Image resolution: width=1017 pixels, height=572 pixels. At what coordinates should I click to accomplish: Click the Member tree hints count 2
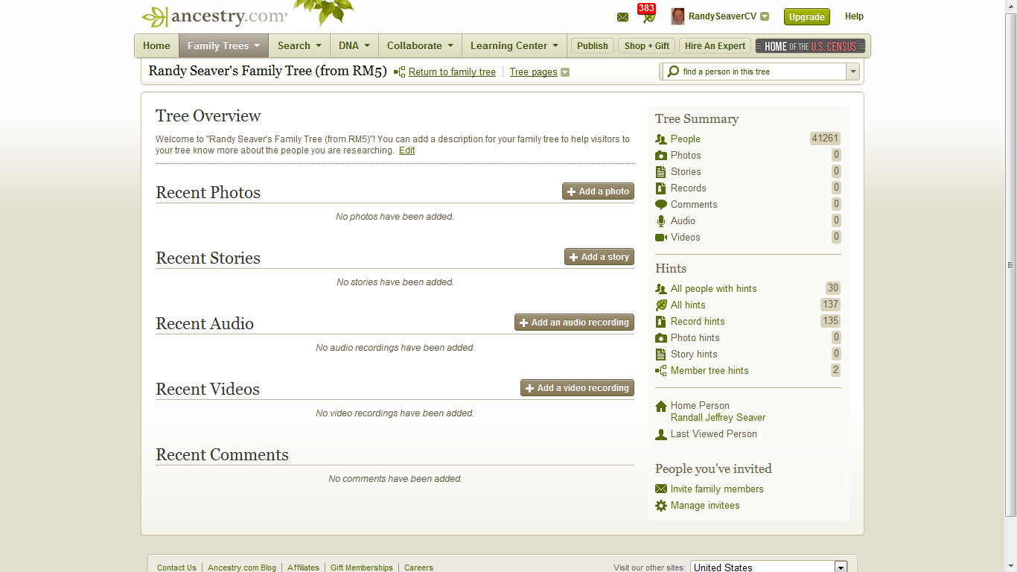tap(835, 370)
